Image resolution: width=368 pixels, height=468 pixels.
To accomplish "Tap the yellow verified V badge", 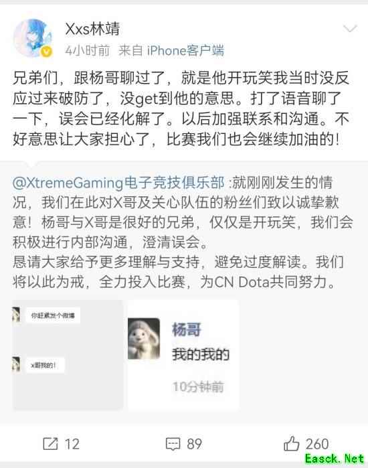I will (x=46, y=52).
